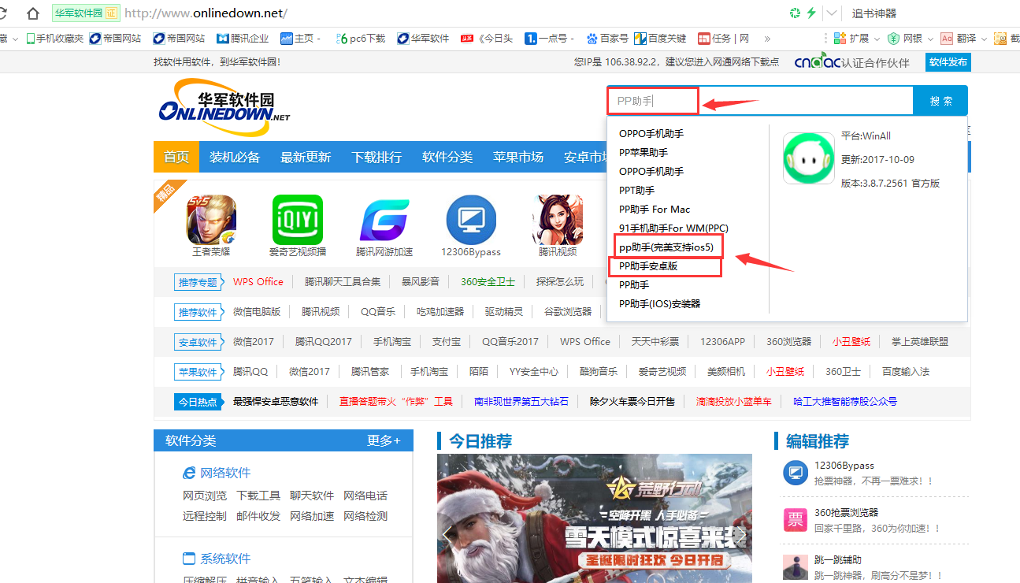Open the 除夕火车票今日开售 headline
1020x583 pixels.
pyautogui.click(x=632, y=401)
